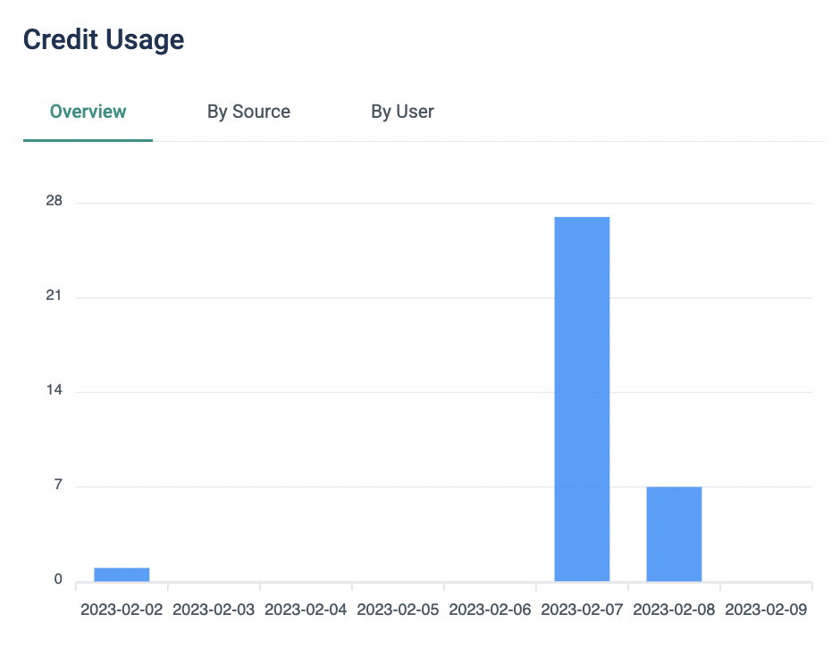
Task: Click the 14 y-axis label
Action: (x=55, y=389)
